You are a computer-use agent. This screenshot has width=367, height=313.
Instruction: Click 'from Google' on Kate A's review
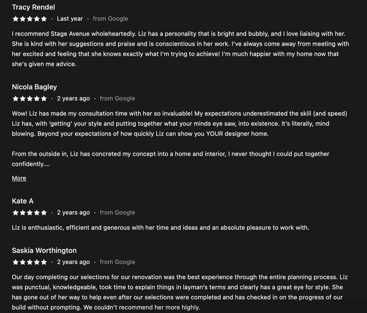coord(117,213)
